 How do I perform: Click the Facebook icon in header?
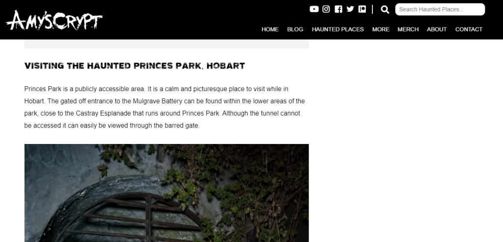tap(338, 9)
